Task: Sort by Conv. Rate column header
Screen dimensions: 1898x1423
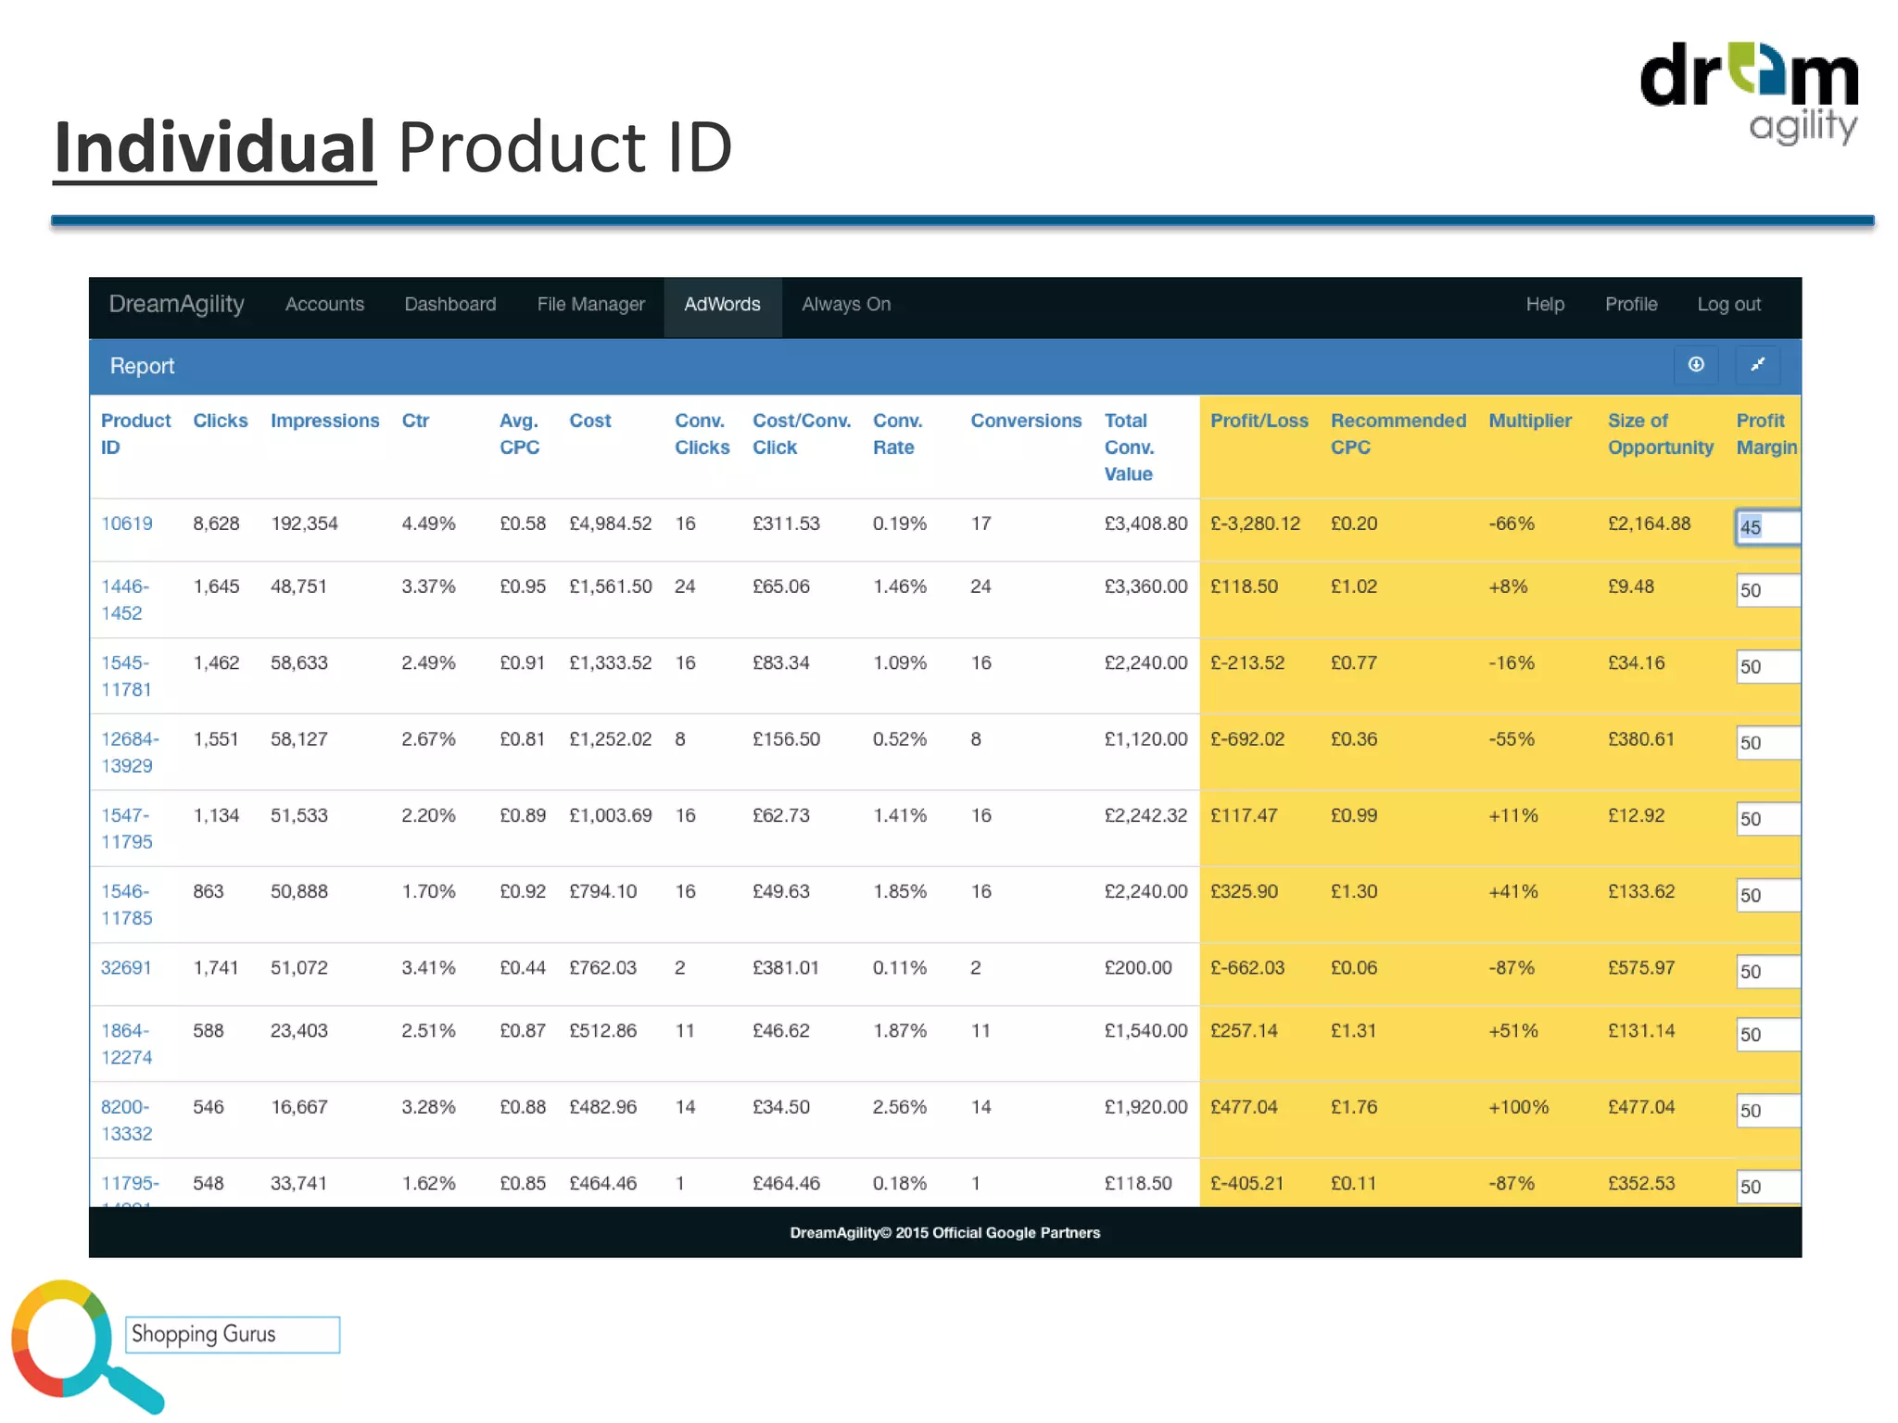Action: [897, 434]
